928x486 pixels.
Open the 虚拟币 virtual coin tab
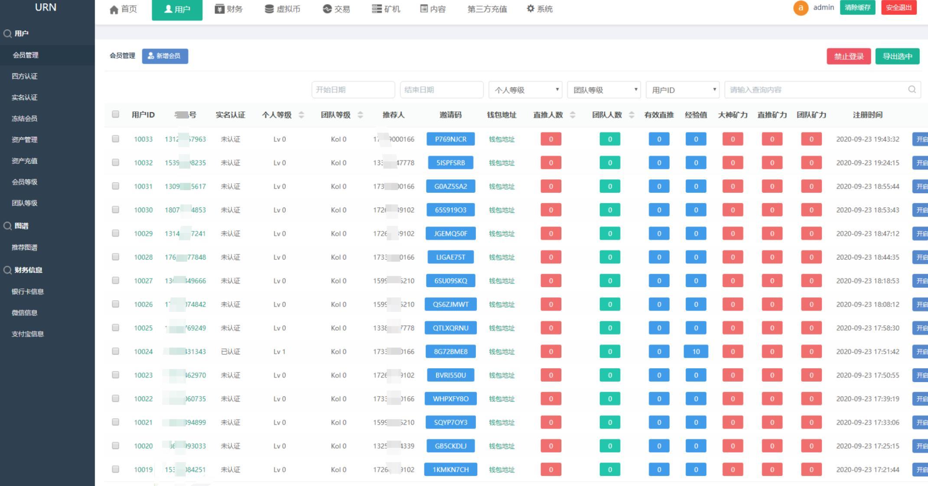click(x=283, y=9)
